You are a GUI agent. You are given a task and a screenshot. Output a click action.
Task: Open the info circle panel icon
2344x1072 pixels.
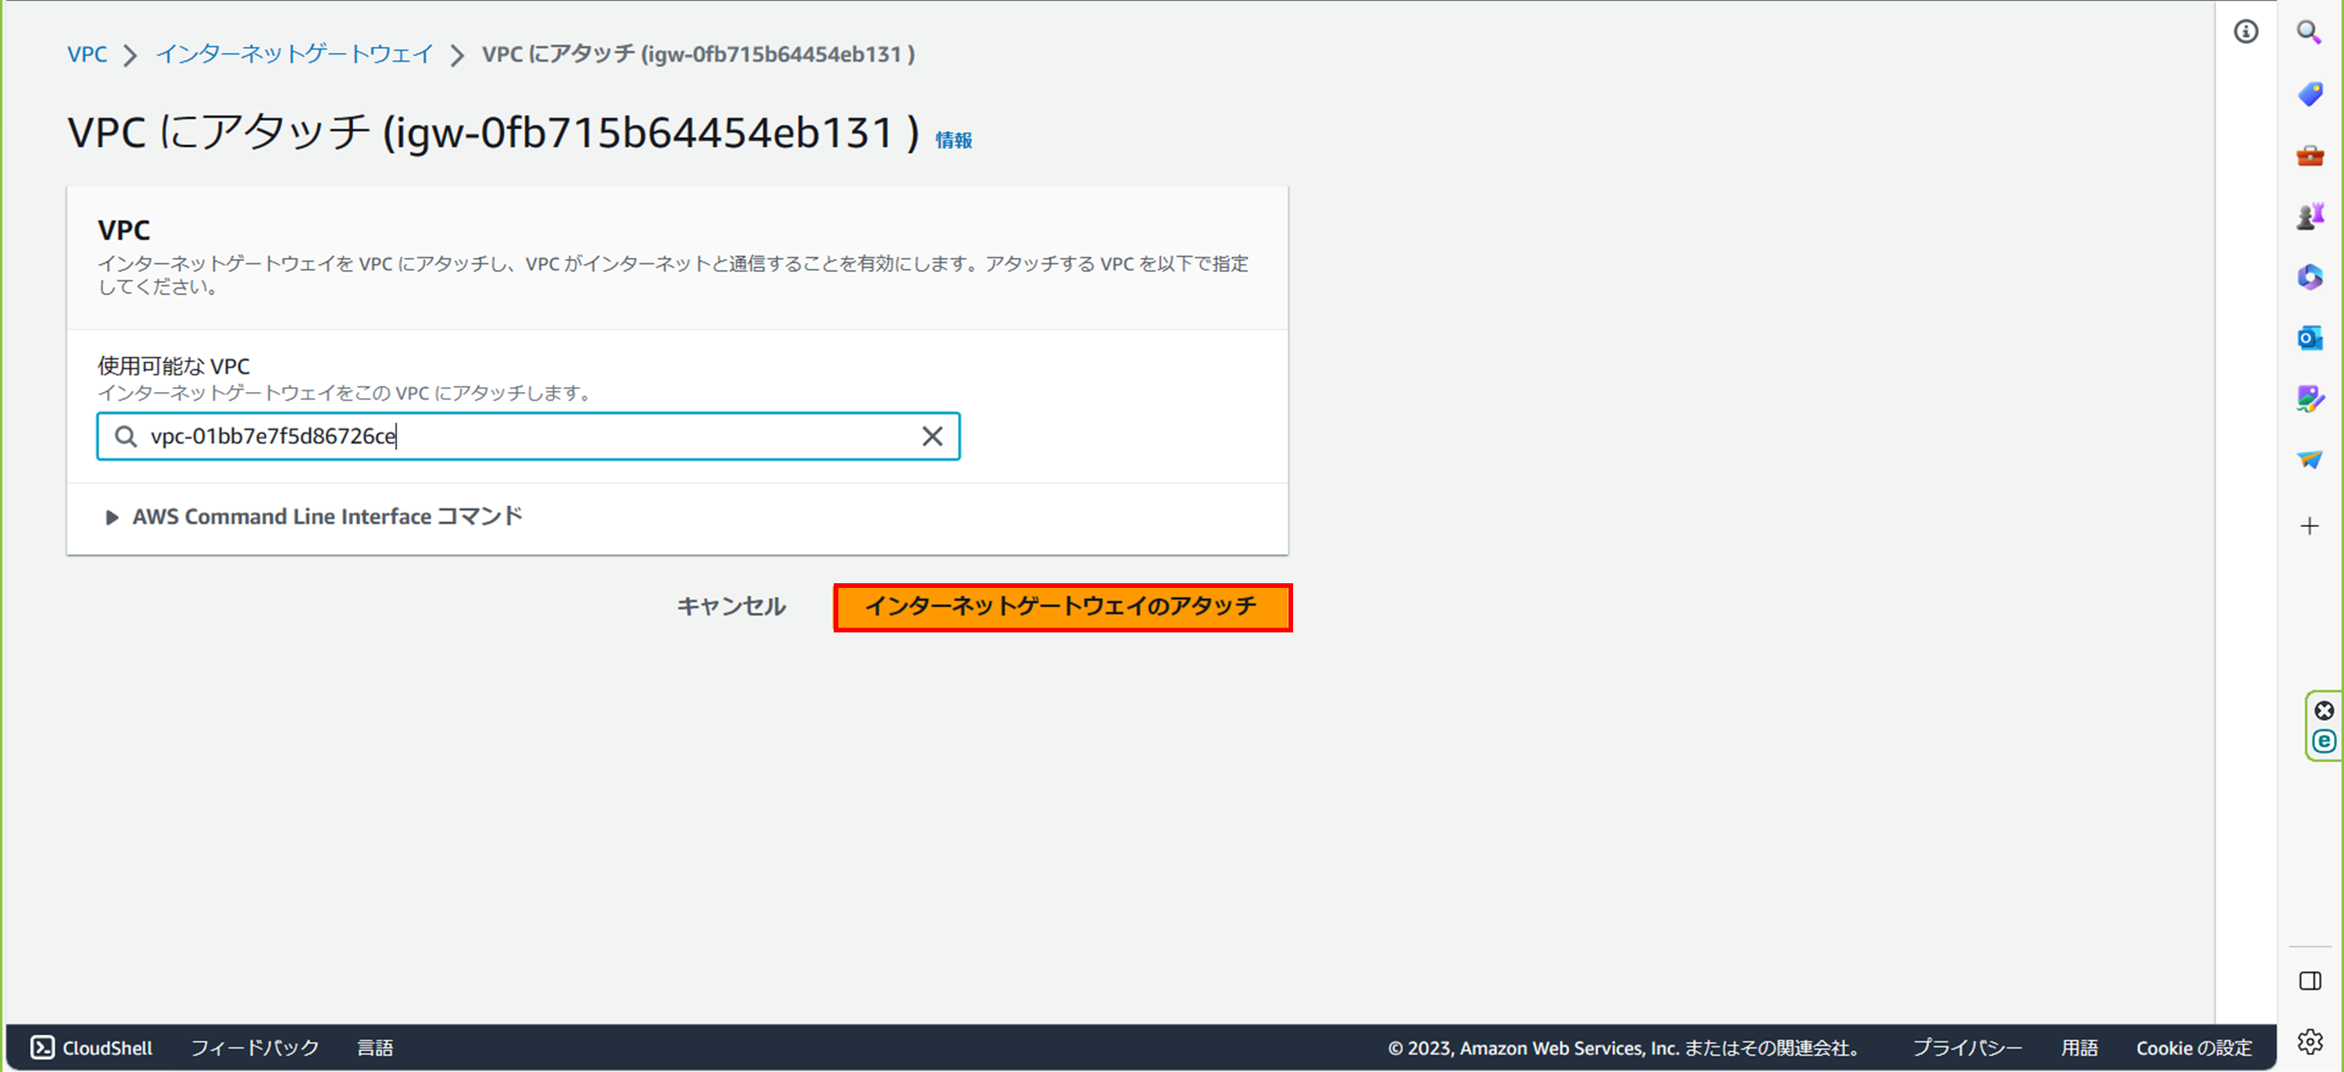[x=2245, y=32]
